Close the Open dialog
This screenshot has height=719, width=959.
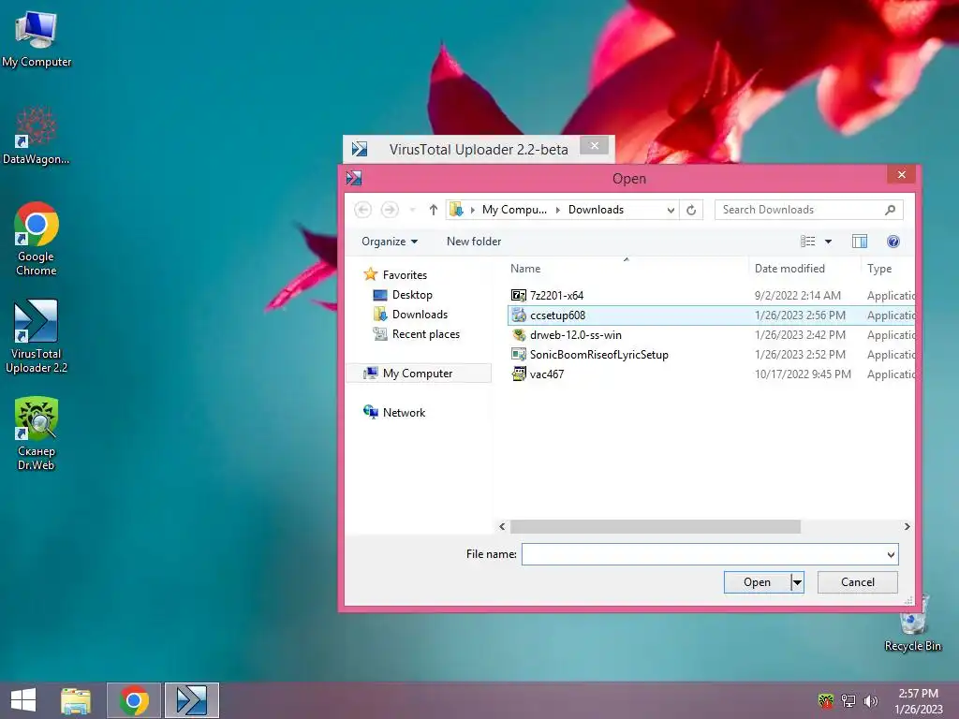pyautogui.click(x=902, y=175)
